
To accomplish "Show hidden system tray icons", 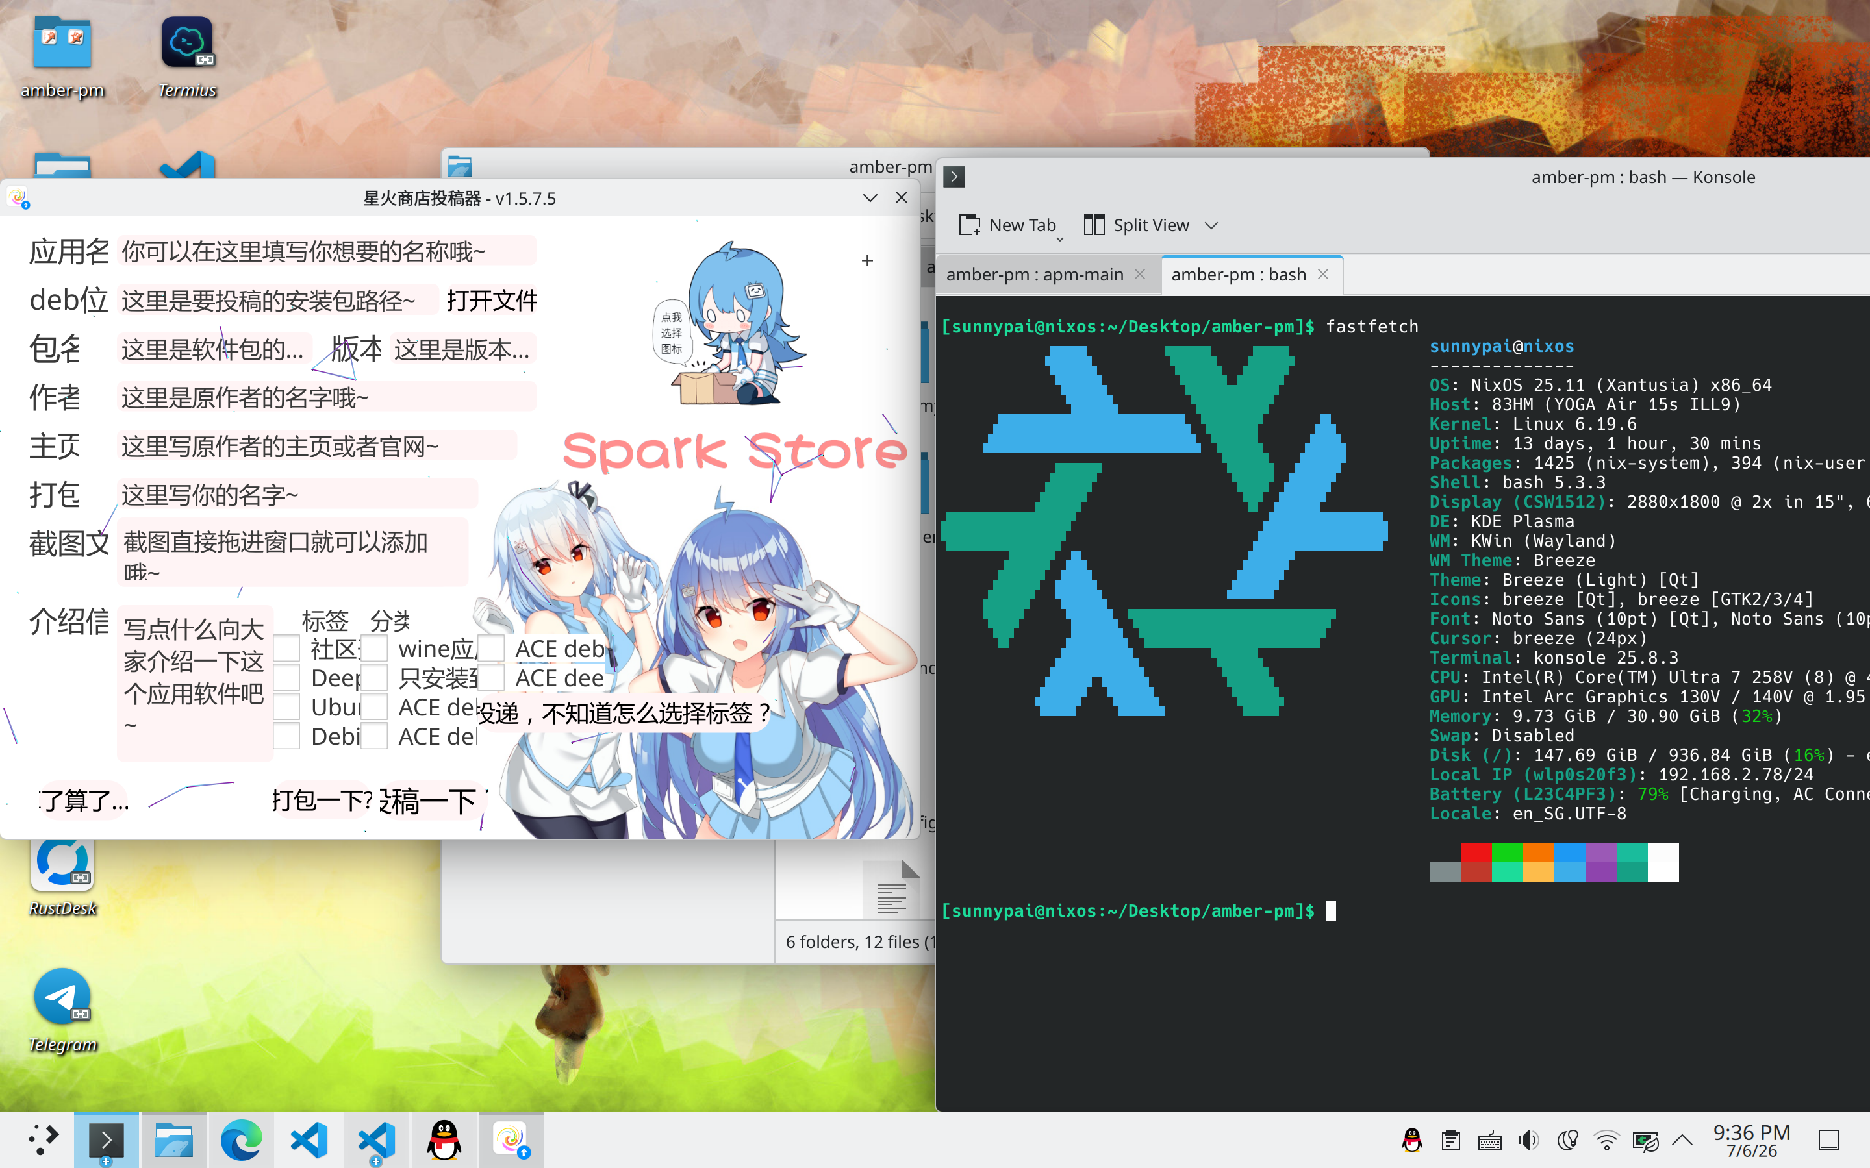I will (x=1682, y=1140).
